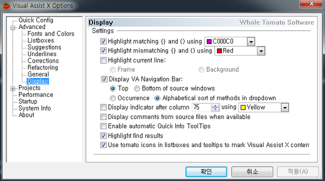The width and height of the screenshot is (325, 181).
Task: Open the C000C0 matching color dropdown
Action: pyautogui.click(x=251, y=41)
